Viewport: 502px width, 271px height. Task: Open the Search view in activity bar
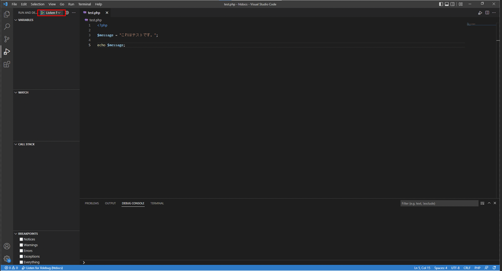pyautogui.click(x=7, y=27)
